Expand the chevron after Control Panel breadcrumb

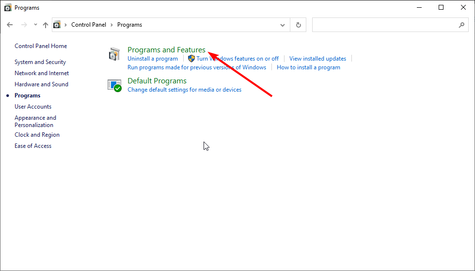(x=111, y=25)
